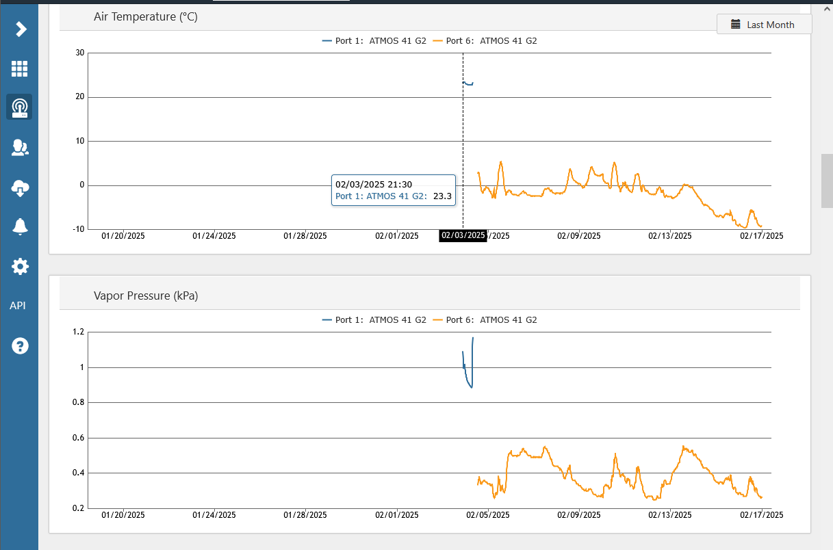Toggle Port 6 series in Vapor Pressure legend

click(x=485, y=320)
